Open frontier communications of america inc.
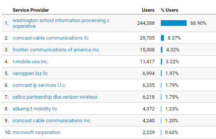Viewport: 216px width, 139px height. [x=56, y=50]
